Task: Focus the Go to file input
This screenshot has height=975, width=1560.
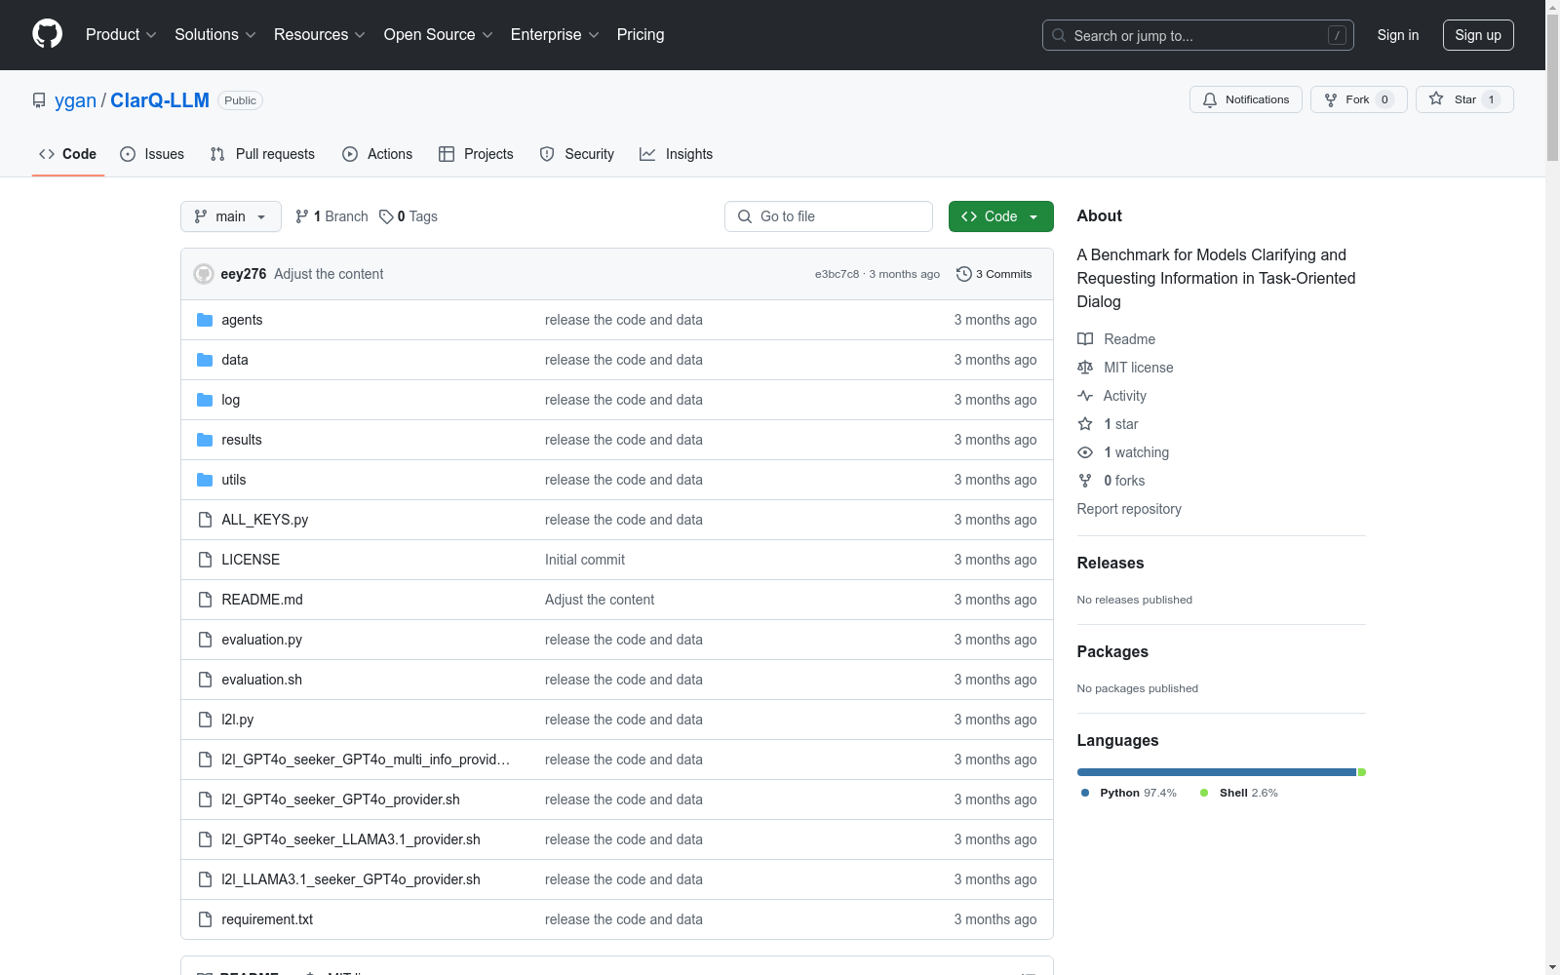Action: [829, 216]
